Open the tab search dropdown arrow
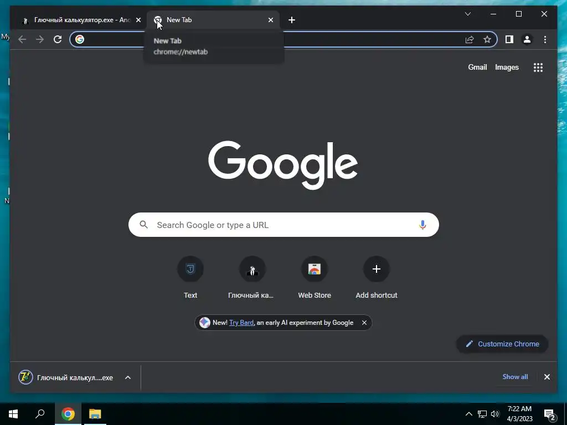Viewport: 567px width, 425px height. coord(467,14)
